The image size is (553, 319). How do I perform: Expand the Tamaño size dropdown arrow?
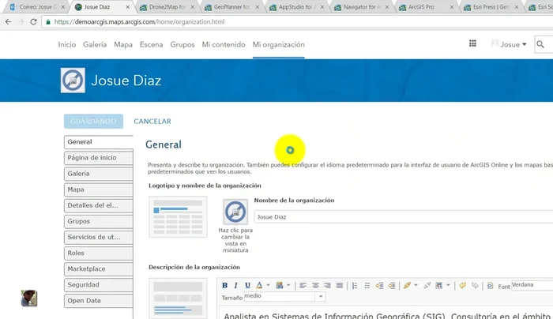[x=321, y=296]
